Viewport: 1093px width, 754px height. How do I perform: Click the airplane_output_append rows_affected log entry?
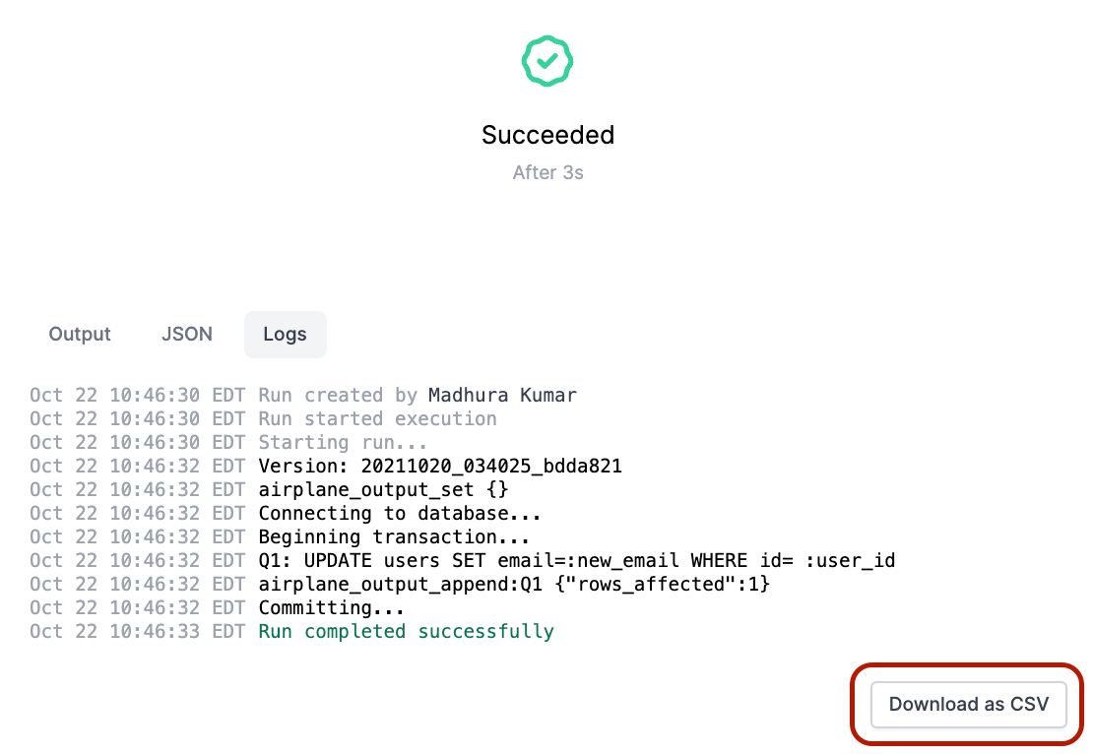(x=400, y=585)
